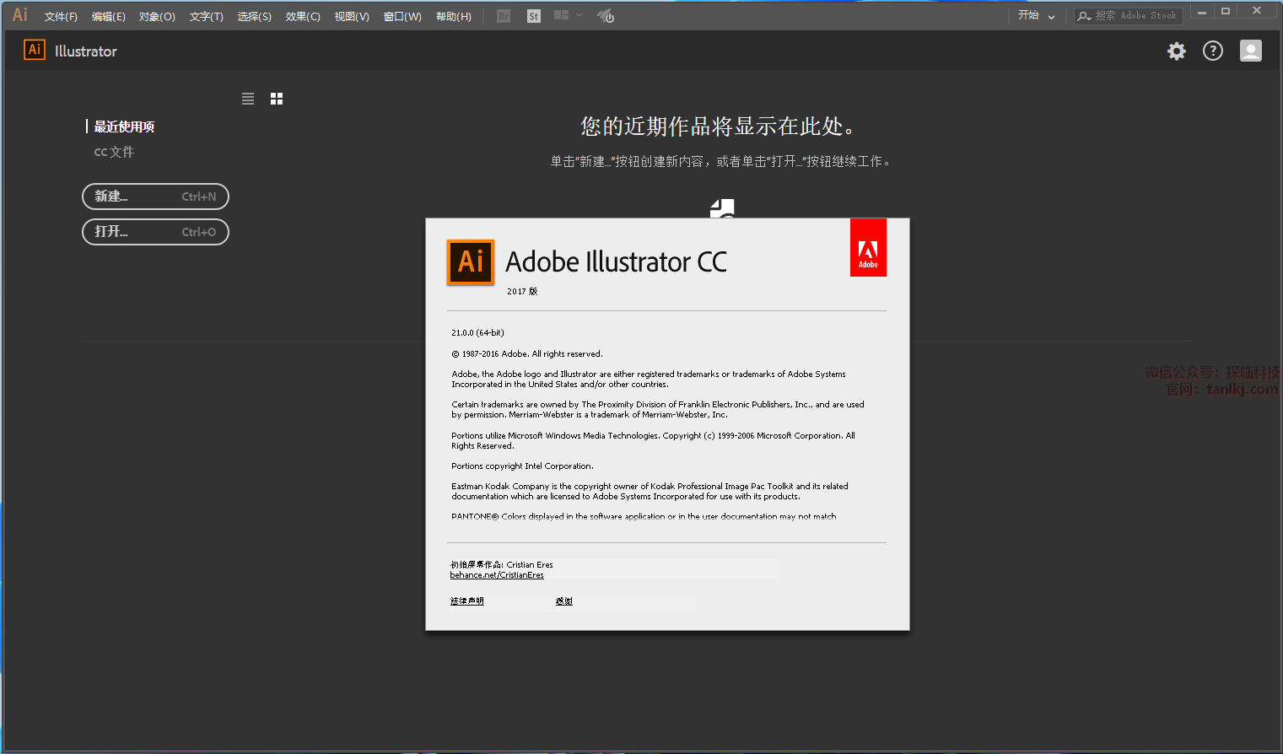Click the 打开... button
1283x754 pixels.
pyautogui.click(x=155, y=232)
